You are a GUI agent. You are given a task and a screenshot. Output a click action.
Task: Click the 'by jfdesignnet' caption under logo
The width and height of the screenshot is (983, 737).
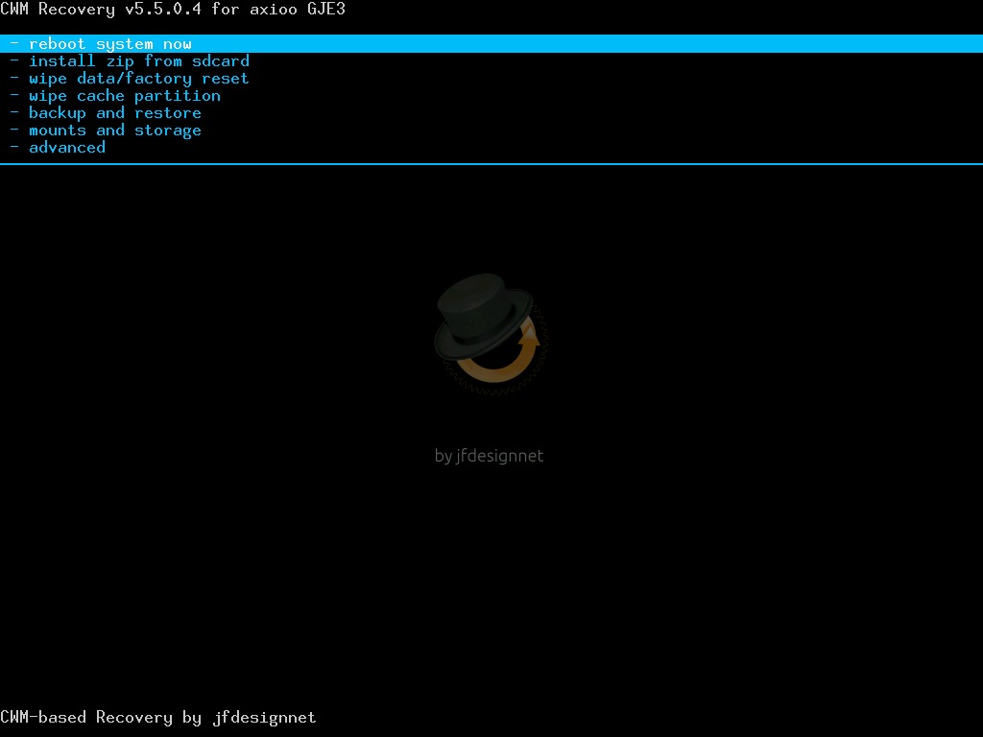pyautogui.click(x=489, y=456)
